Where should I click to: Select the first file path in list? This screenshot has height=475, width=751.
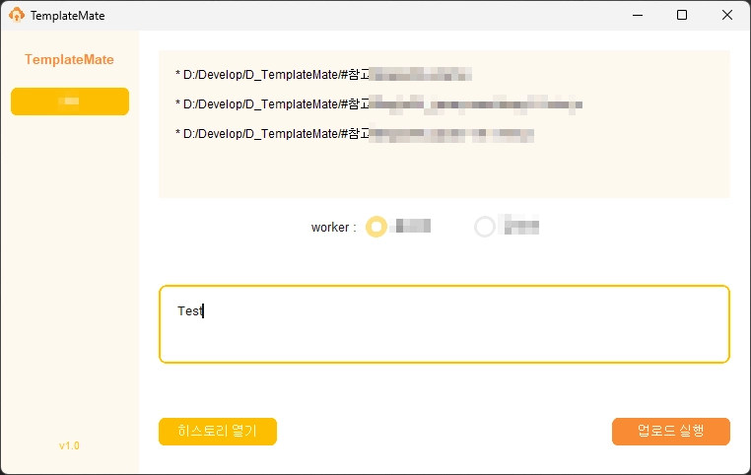click(x=323, y=75)
